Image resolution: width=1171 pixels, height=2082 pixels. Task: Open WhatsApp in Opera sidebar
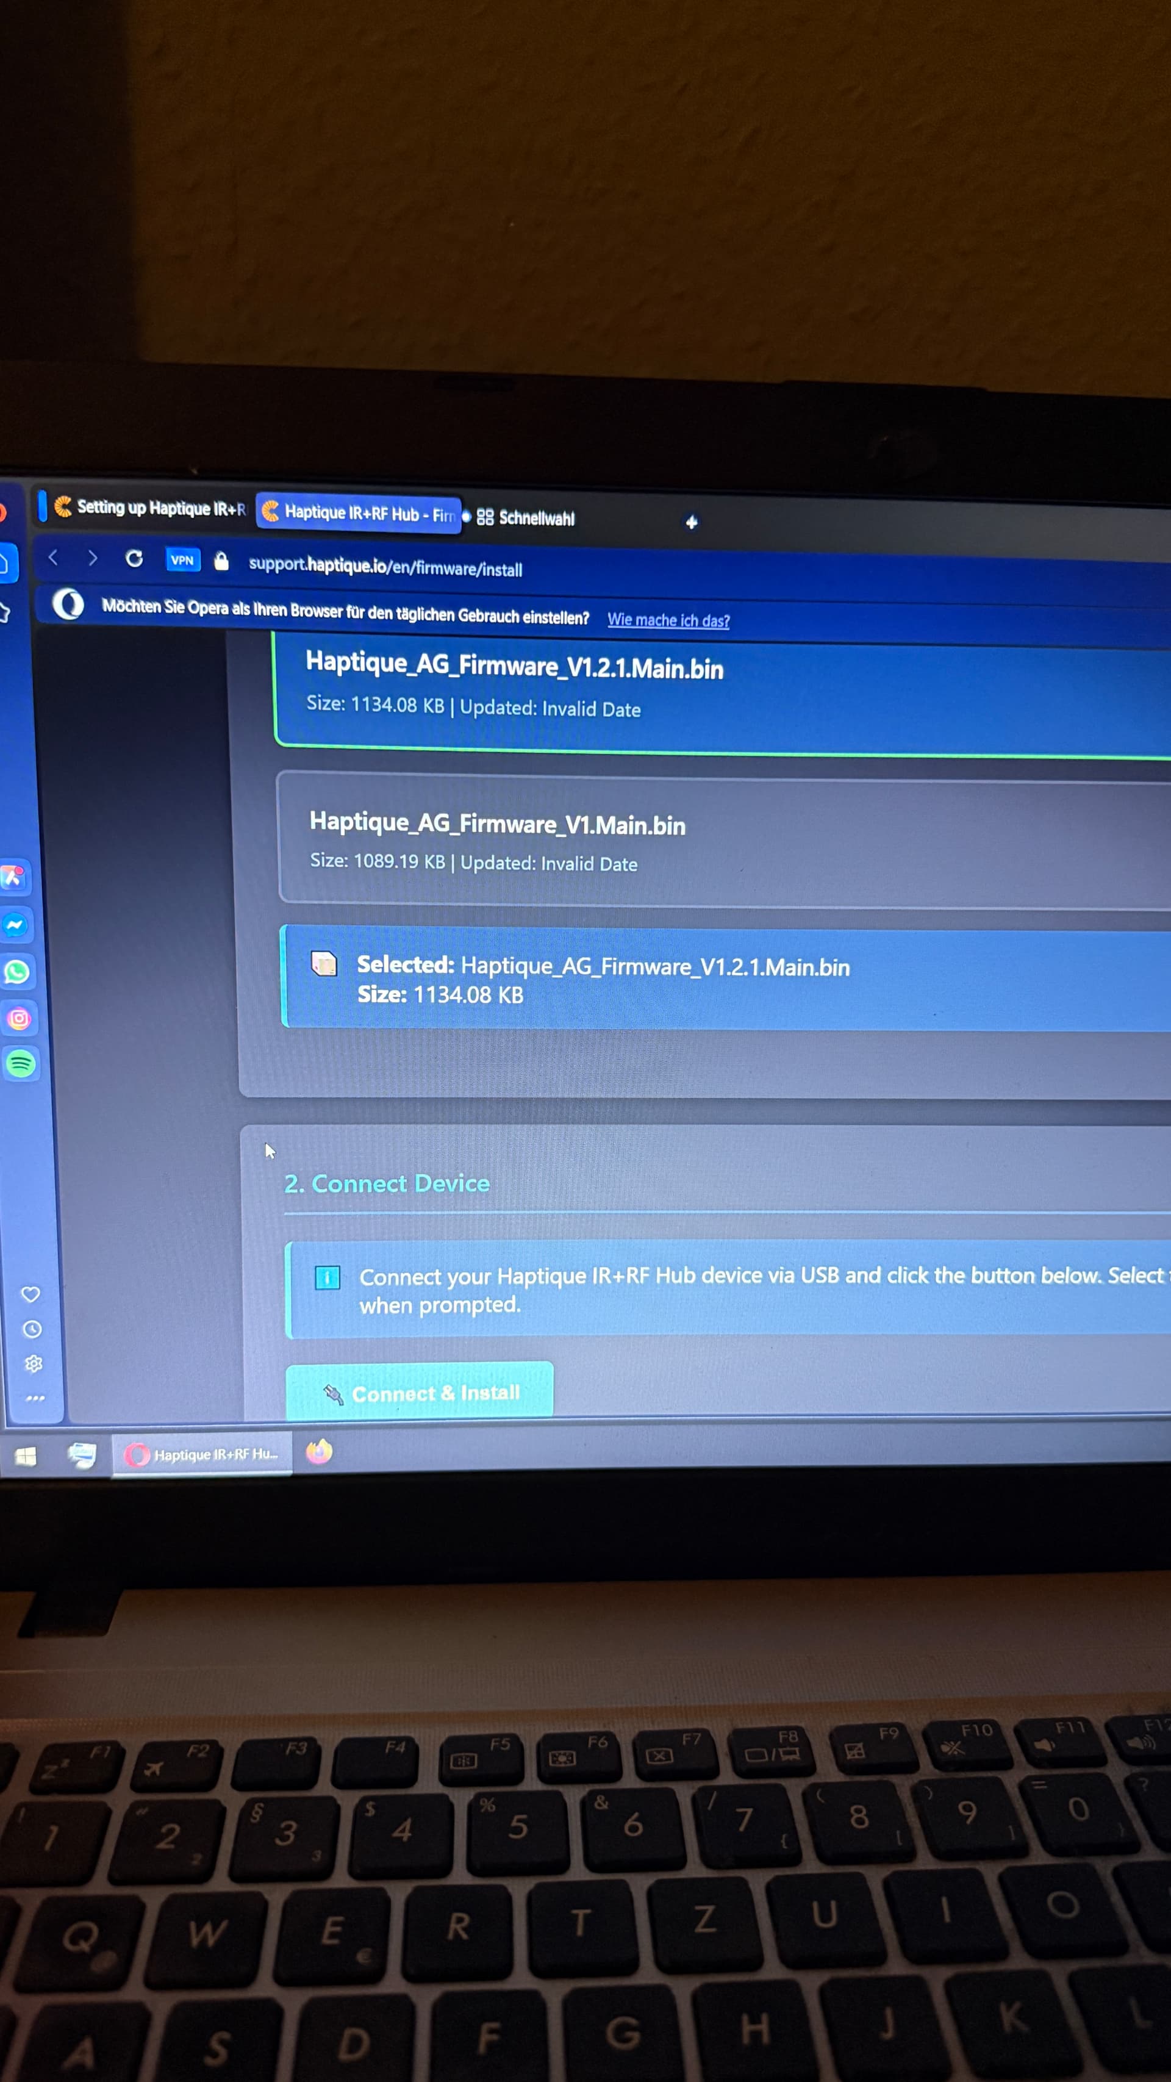pyautogui.click(x=17, y=972)
